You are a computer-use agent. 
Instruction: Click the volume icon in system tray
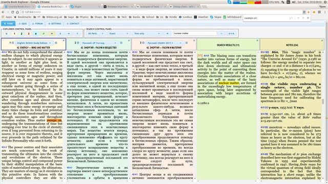[x=294, y=2]
